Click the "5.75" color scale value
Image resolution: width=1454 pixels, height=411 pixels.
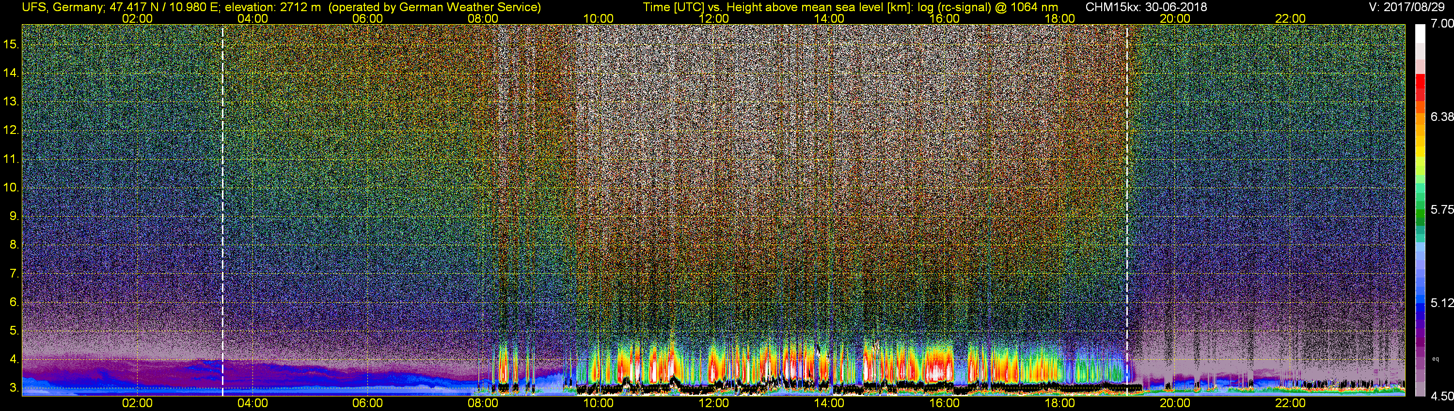tap(1442, 209)
